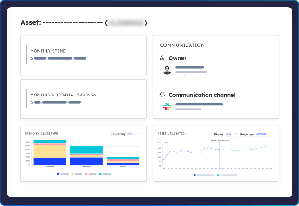Click the MONTHLY SPEND heading
The width and height of the screenshot is (299, 206).
49,51
